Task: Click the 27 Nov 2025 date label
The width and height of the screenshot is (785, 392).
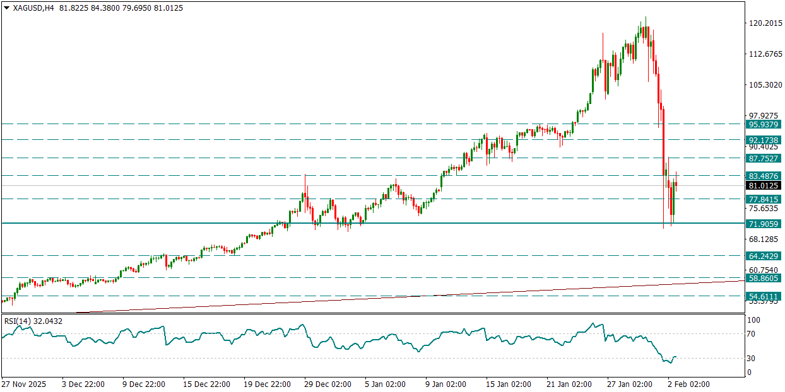Action: (23, 384)
